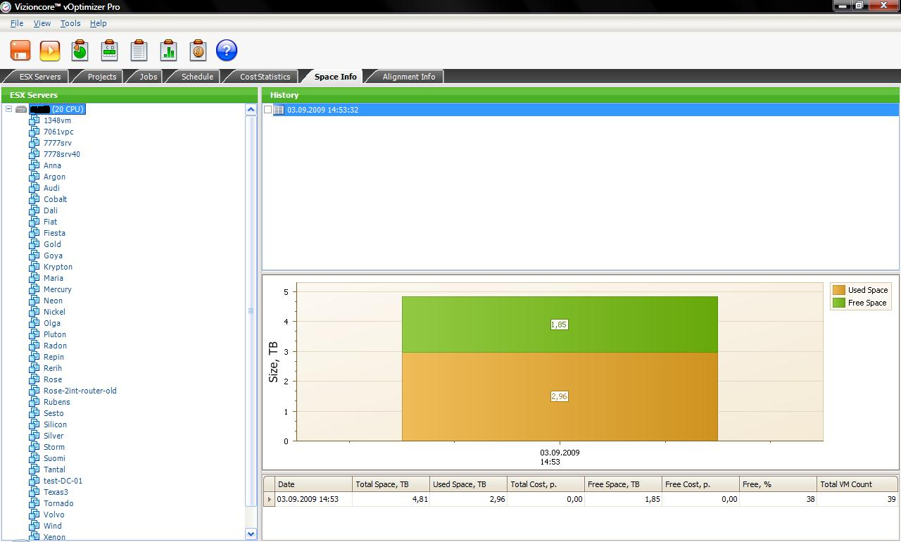
Task: Click the orange save disk toolbar icon
Action: pos(20,51)
